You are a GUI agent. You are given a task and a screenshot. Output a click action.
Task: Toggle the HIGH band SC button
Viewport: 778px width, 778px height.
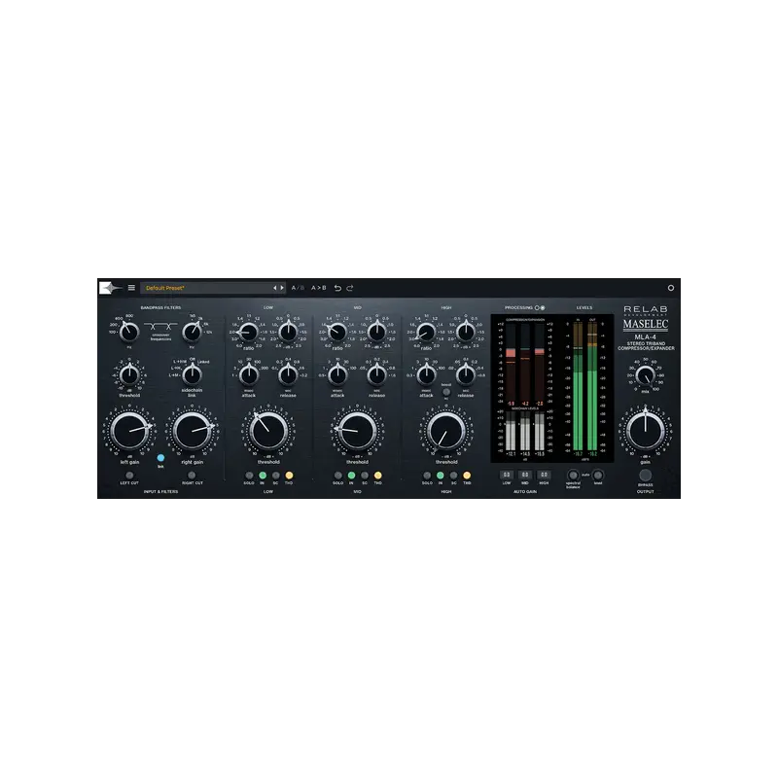pyautogui.click(x=453, y=476)
